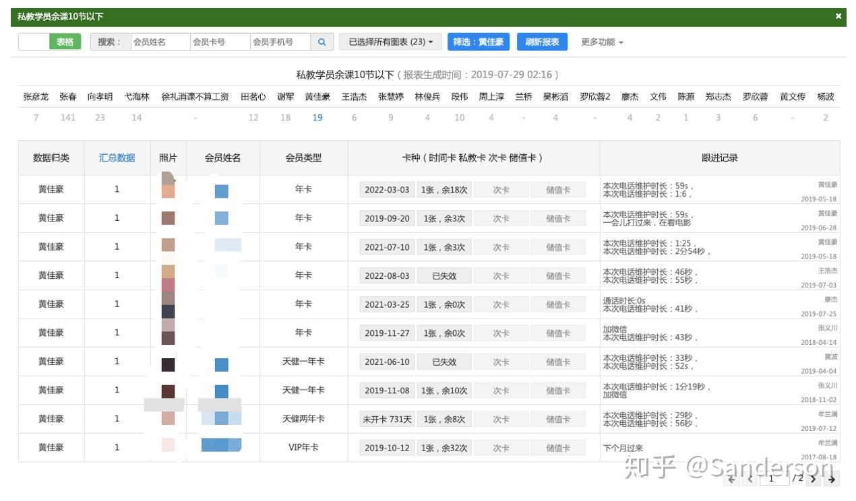The width and height of the screenshot is (856, 501).
Task: Click the 2022-03-03 card date cell
Action: point(387,190)
